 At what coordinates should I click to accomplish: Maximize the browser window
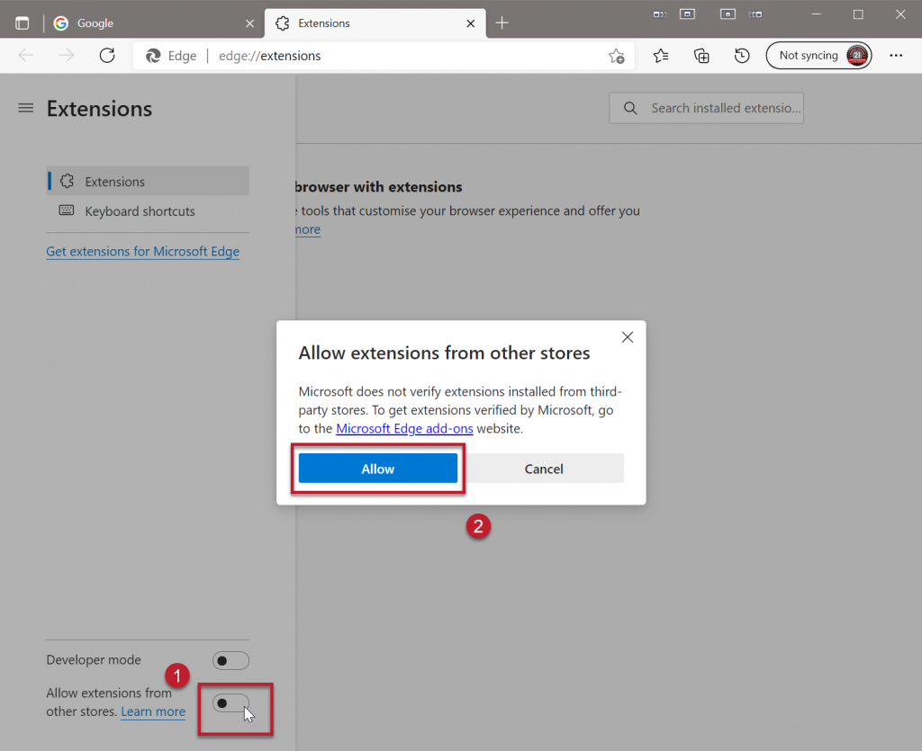(x=858, y=14)
